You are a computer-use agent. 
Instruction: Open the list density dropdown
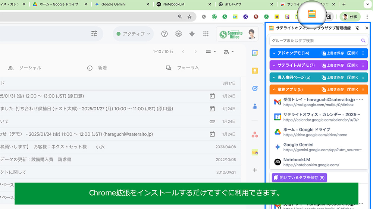[x=211, y=52]
